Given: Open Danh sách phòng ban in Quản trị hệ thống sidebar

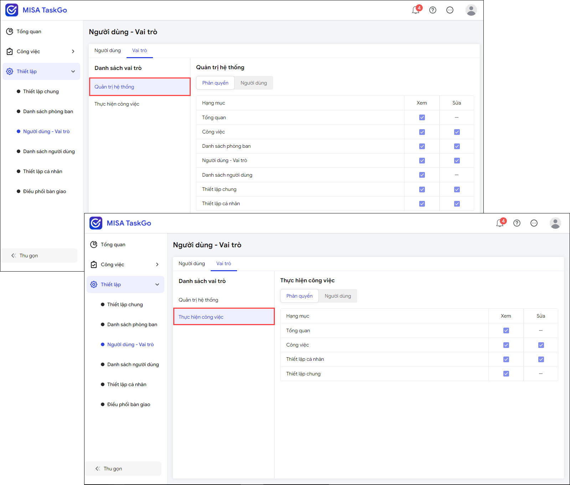Looking at the screenshot, I should point(48,111).
